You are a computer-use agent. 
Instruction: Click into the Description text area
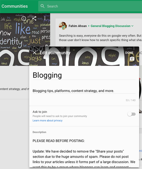coord(84,153)
